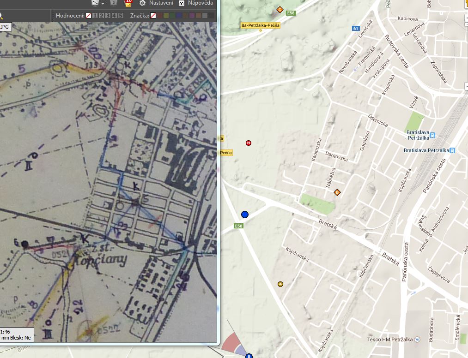Select the yellow A marker on map
This screenshot has width=468, height=358.
click(x=280, y=284)
